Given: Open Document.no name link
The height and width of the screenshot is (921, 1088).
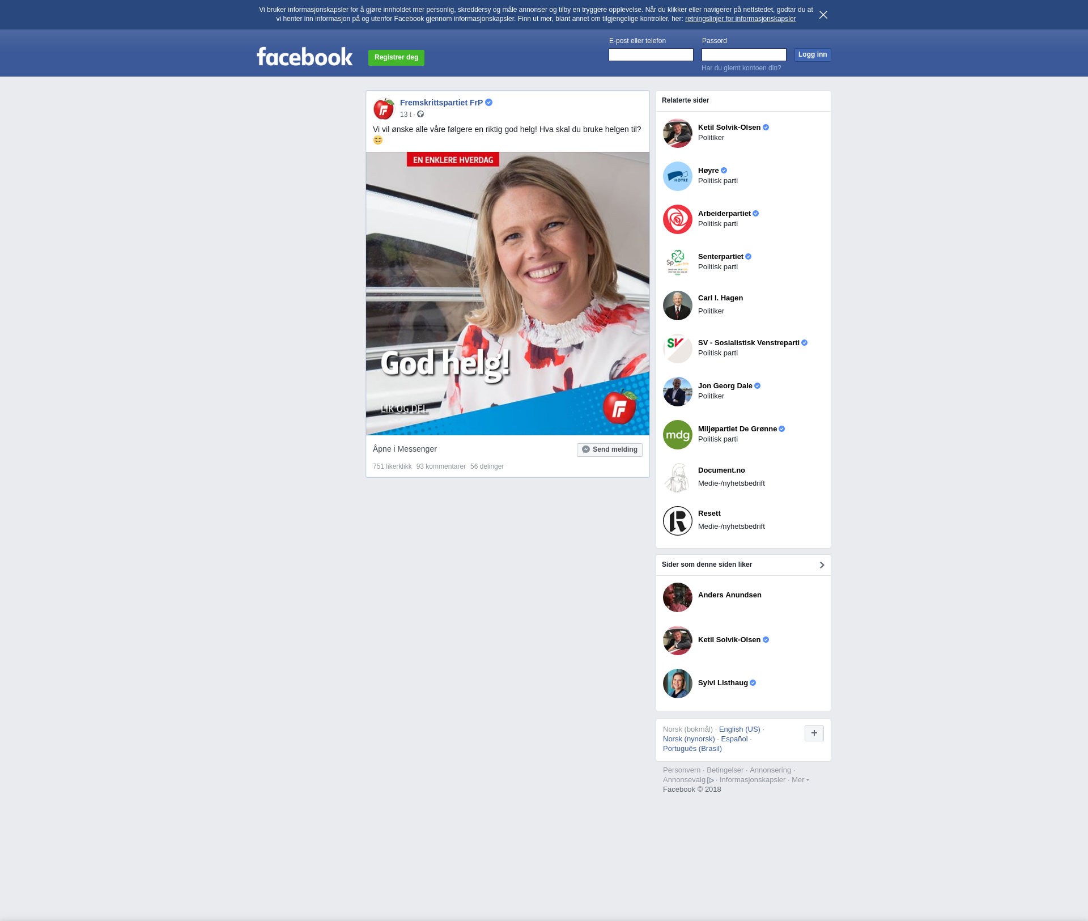Looking at the screenshot, I should click(721, 470).
